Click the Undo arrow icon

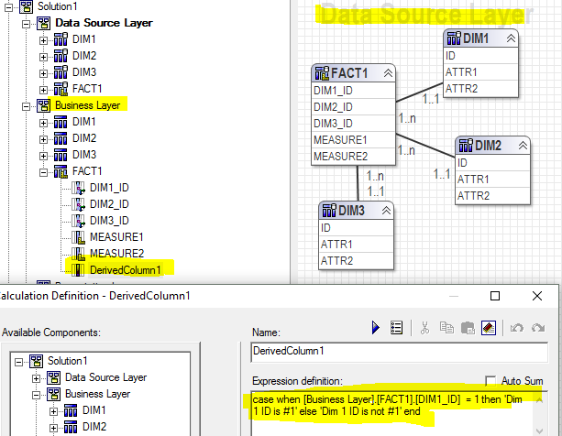pos(516,328)
